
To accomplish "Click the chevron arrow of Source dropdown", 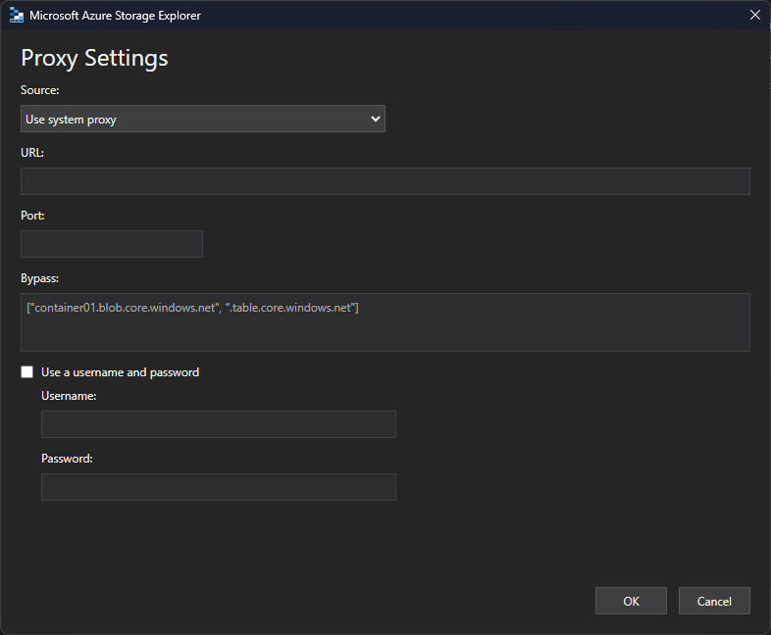I will tap(375, 120).
